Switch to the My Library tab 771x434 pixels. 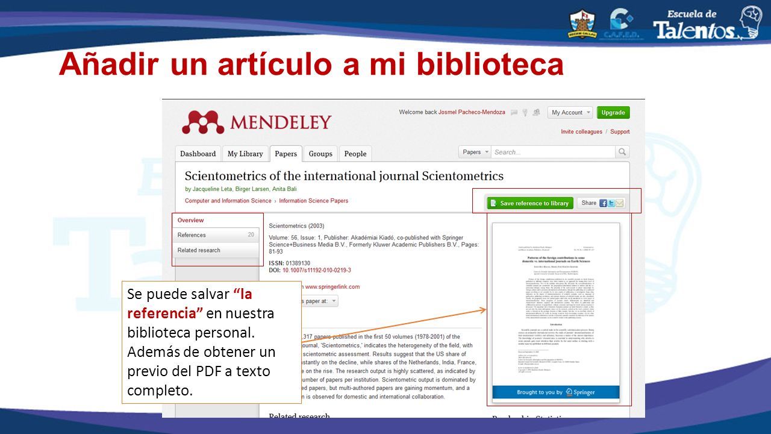tap(245, 154)
